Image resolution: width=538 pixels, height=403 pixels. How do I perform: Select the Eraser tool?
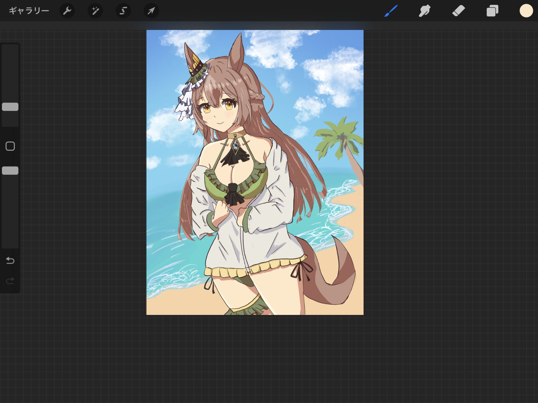(458, 11)
